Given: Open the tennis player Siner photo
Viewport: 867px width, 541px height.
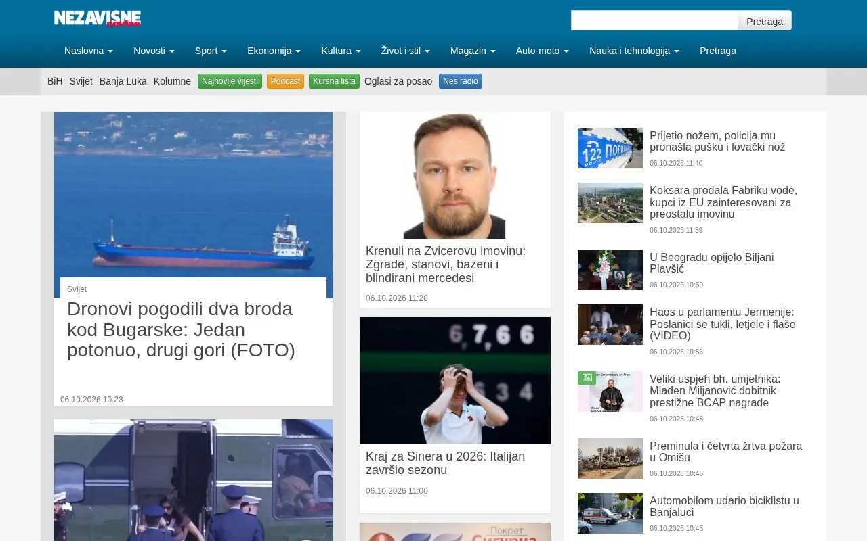Looking at the screenshot, I should pyautogui.click(x=455, y=381).
